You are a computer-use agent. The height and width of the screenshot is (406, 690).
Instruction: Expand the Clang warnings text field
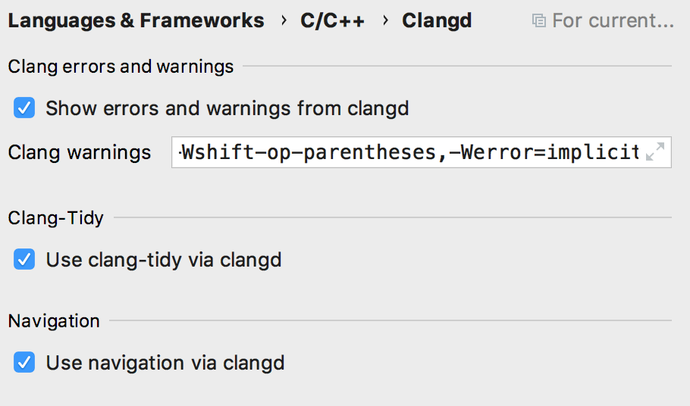point(654,152)
